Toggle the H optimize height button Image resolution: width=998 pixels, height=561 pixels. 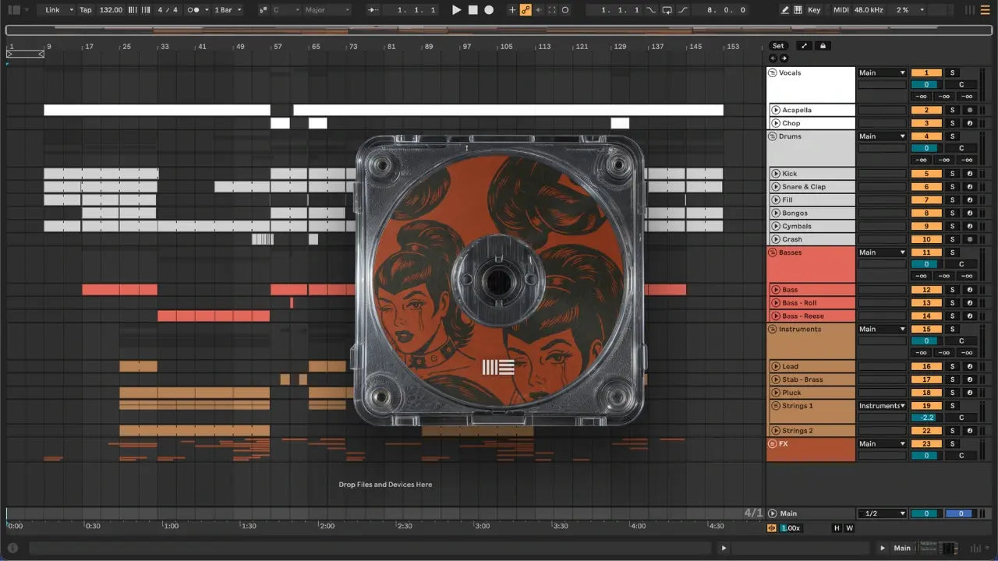[837, 528]
